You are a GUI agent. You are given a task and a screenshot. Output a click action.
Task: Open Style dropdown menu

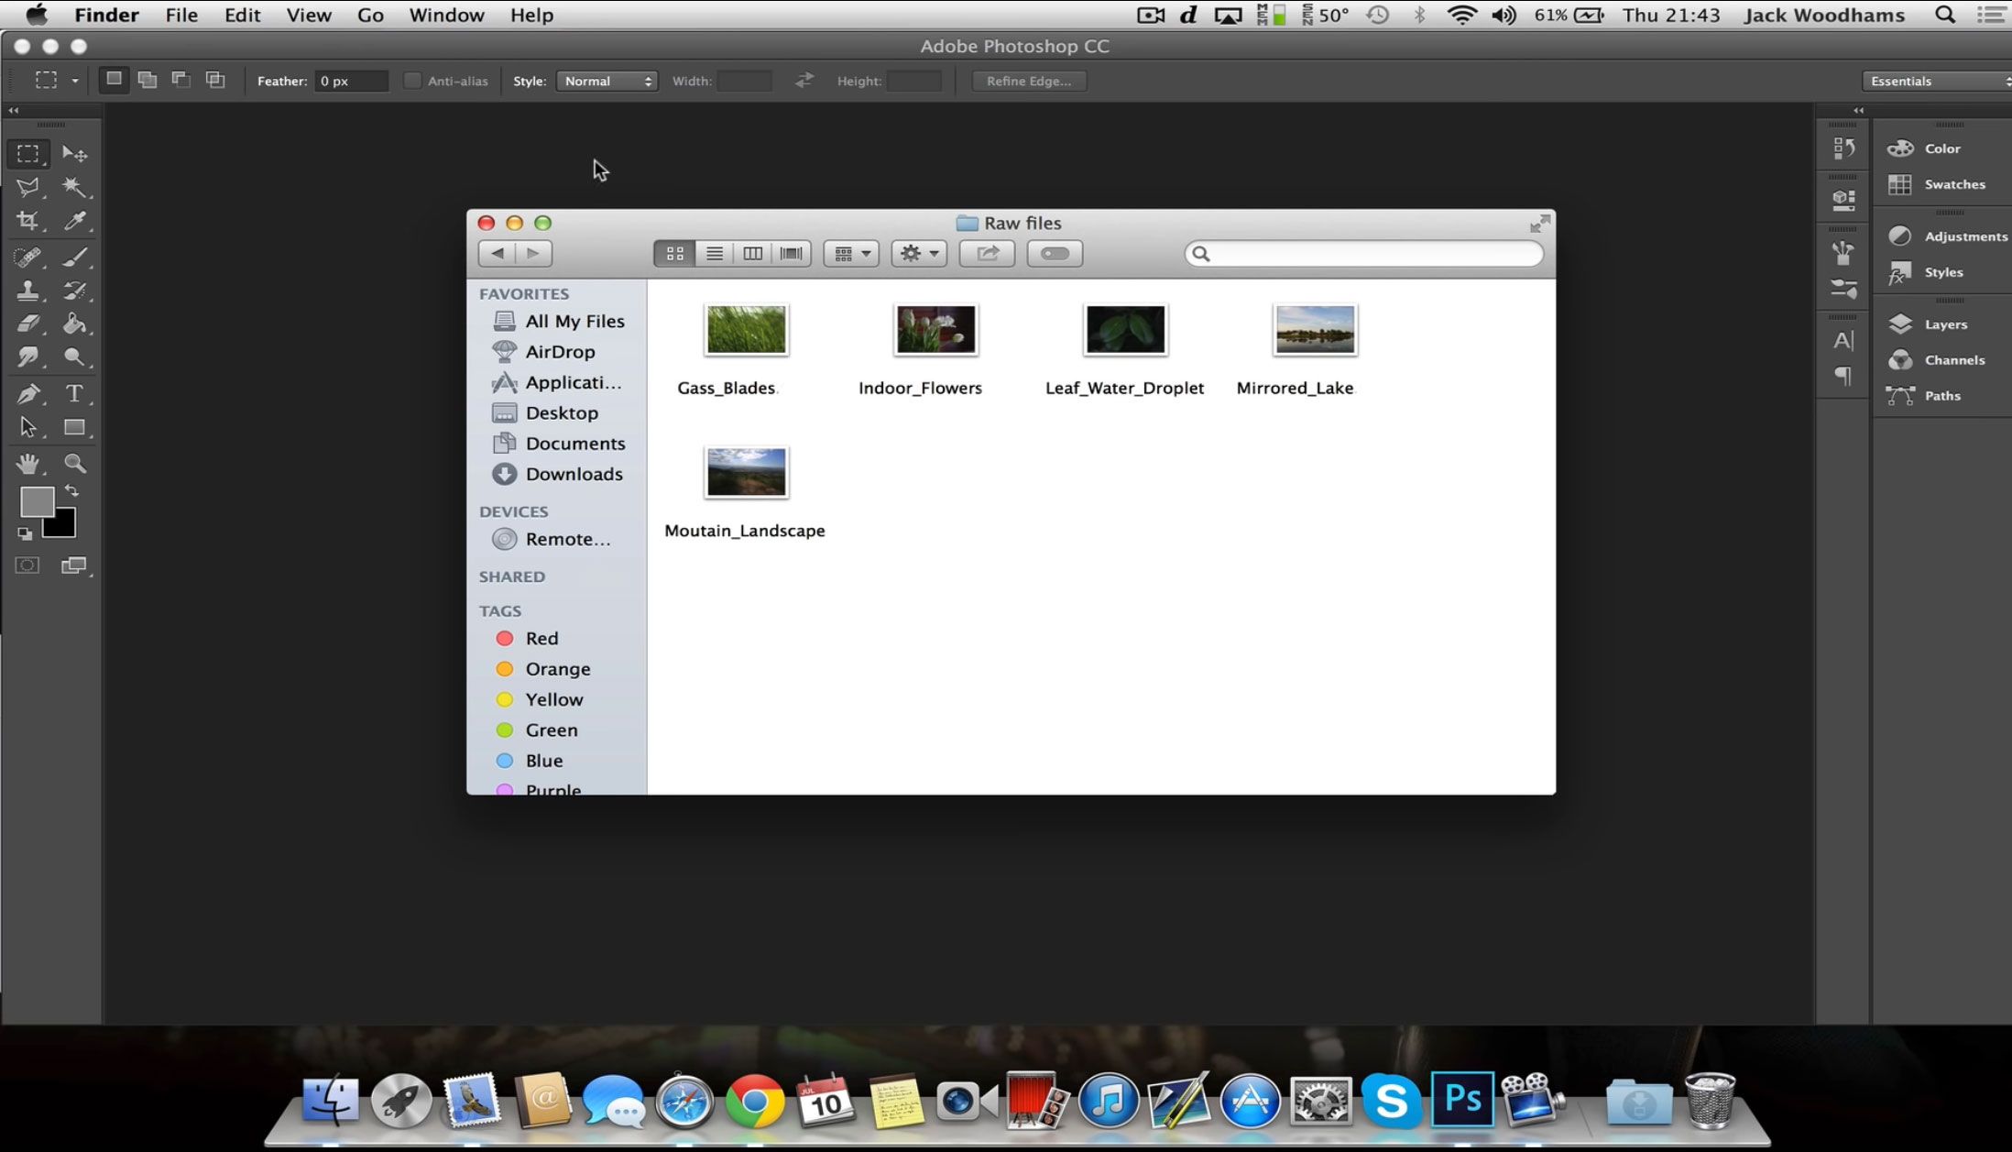607,81
